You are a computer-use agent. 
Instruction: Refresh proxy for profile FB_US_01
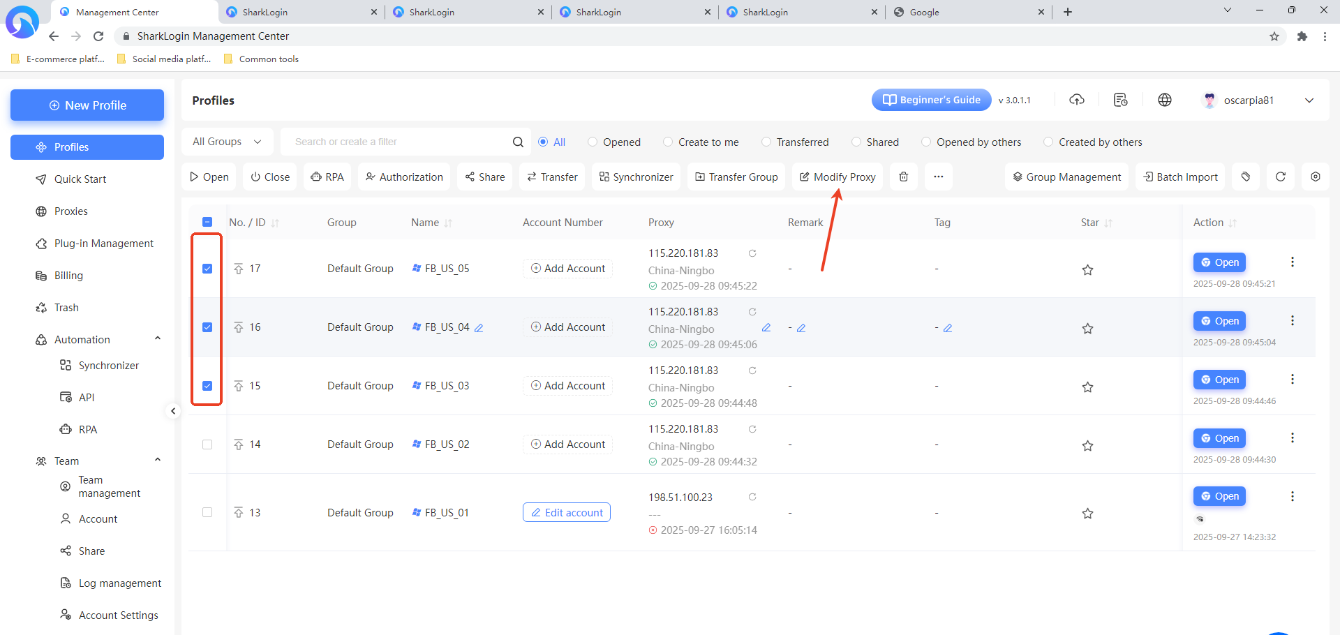pyautogui.click(x=752, y=497)
